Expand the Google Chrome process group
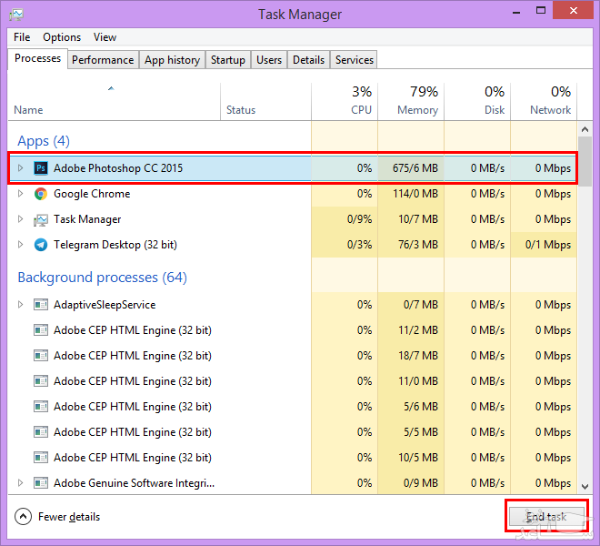The width and height of the screenshot is (600, 546). (x=21, y=194)
